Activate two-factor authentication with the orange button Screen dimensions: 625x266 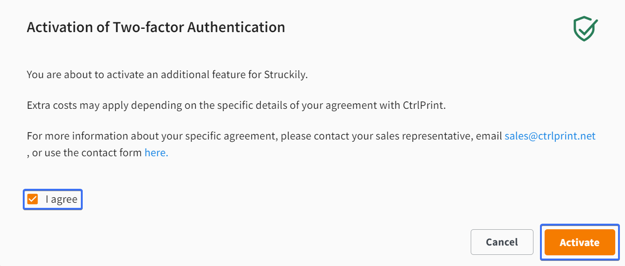click(579, 242)
